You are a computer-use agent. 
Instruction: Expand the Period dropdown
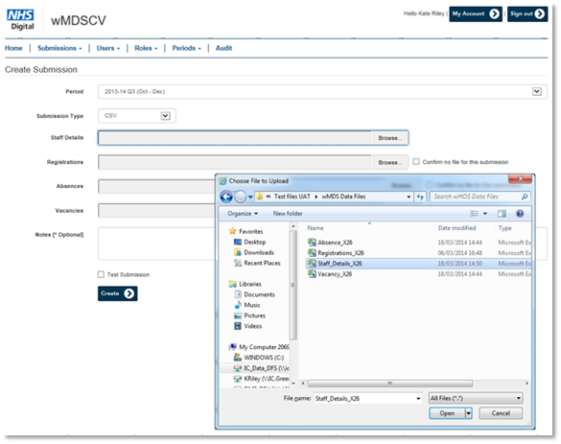coord(537,92)
